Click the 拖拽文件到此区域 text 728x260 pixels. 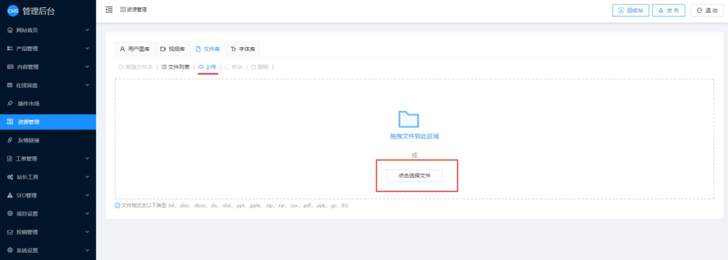pos(414,136)
